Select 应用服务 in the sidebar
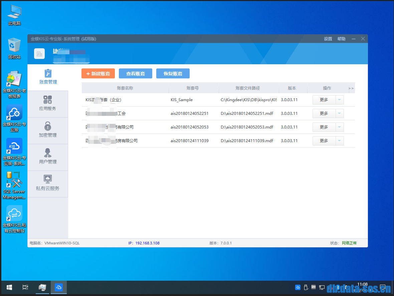The height and width of the screenshot is (296, 394). tap(48, 104)
